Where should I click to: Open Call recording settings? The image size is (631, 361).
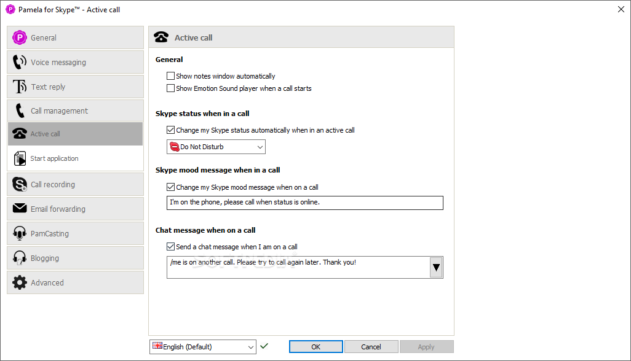tap(75, 184)
